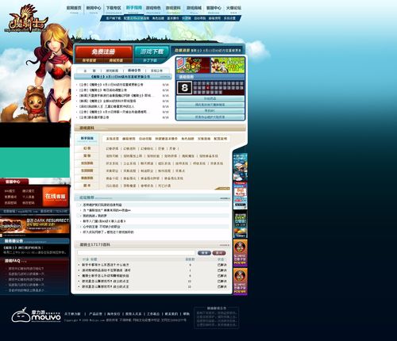The width and height of the screenshot is (397, 341).
Task: Open the bottom orange side banner ad
Action: click(x=241, y=281)
